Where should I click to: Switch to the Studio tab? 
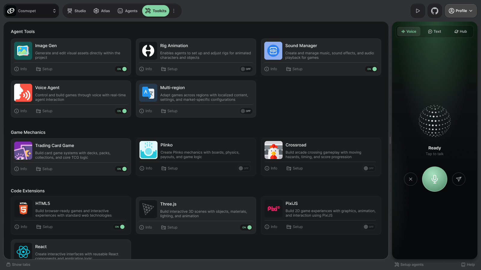77,11
